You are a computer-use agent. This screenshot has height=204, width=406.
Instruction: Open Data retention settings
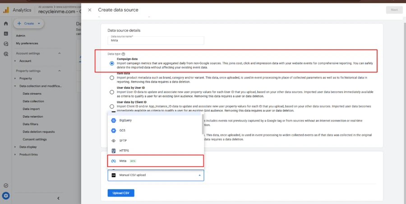33,116
